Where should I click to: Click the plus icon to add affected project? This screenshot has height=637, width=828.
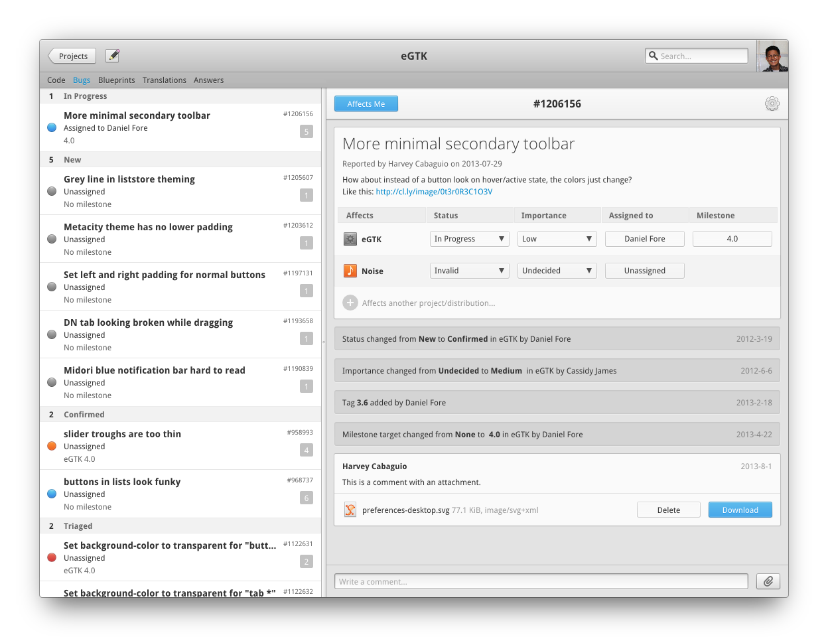click(x=350, y=303)
